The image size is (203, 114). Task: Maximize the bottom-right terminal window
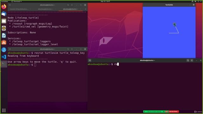pyautogui.click(x=201, y=60)
